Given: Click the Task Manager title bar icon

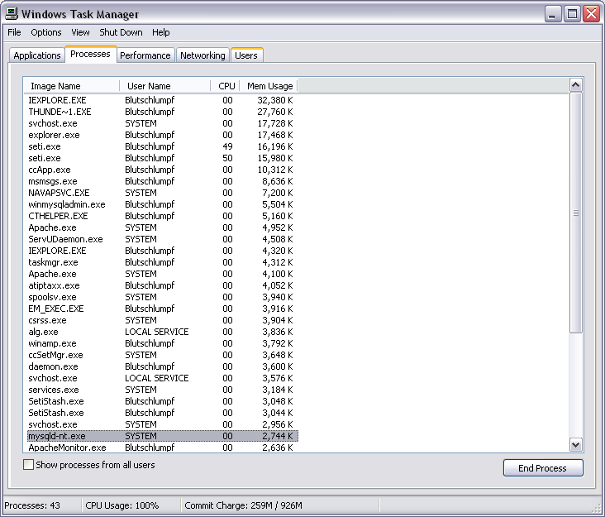Looking at the screenshot, I should click(x=12, y=13).
